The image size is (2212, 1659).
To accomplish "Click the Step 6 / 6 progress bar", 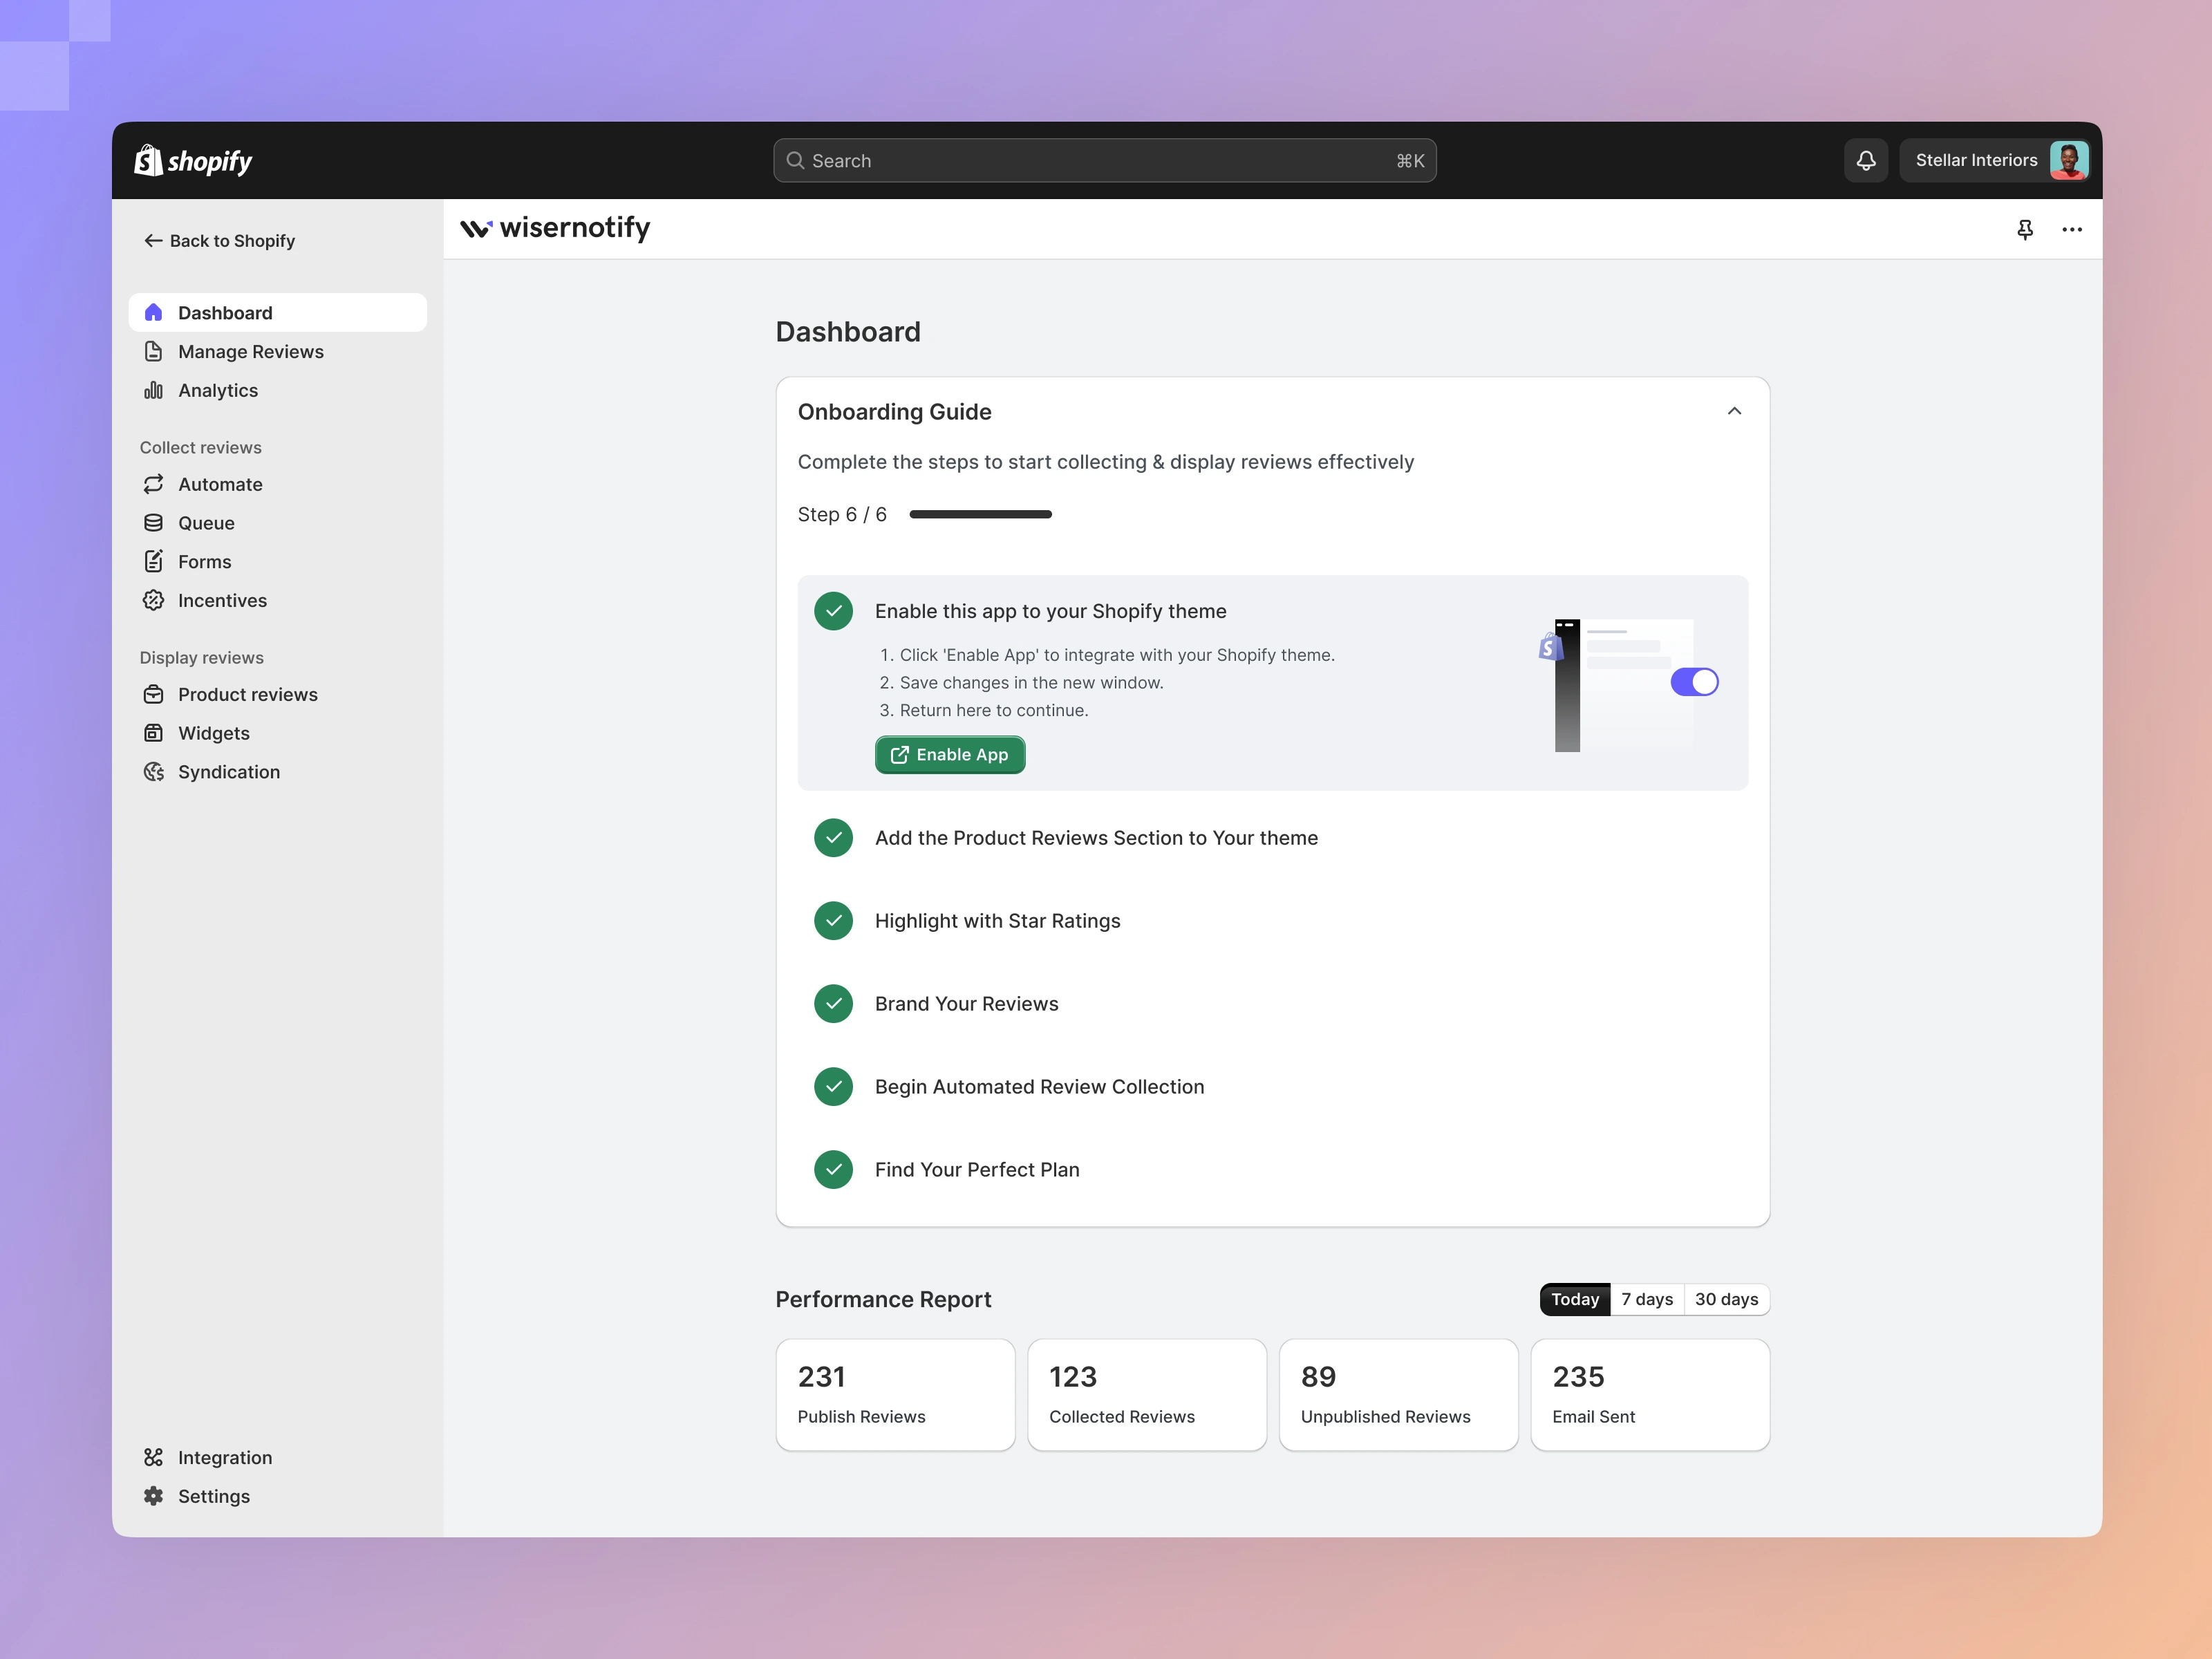I will click(x=980, y=514).
